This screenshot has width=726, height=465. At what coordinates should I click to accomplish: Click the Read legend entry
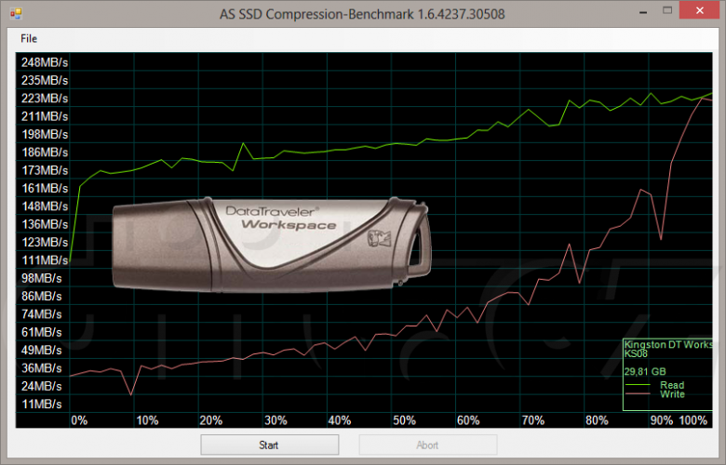[x=672, y=385]
